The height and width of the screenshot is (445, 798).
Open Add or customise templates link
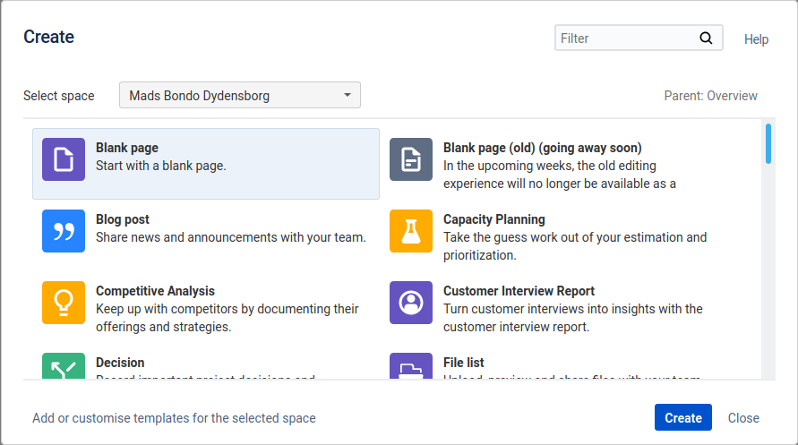click(174, 418)
